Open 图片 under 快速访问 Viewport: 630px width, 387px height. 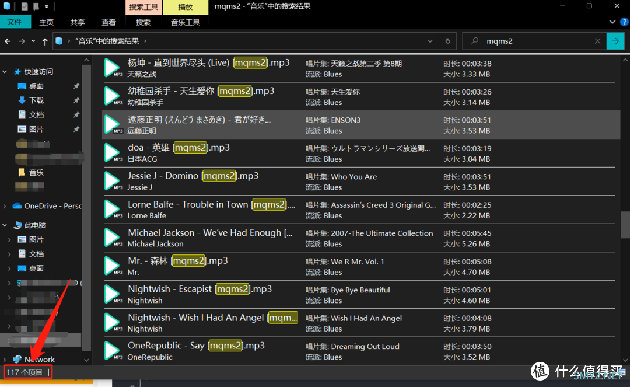[36, 130]
